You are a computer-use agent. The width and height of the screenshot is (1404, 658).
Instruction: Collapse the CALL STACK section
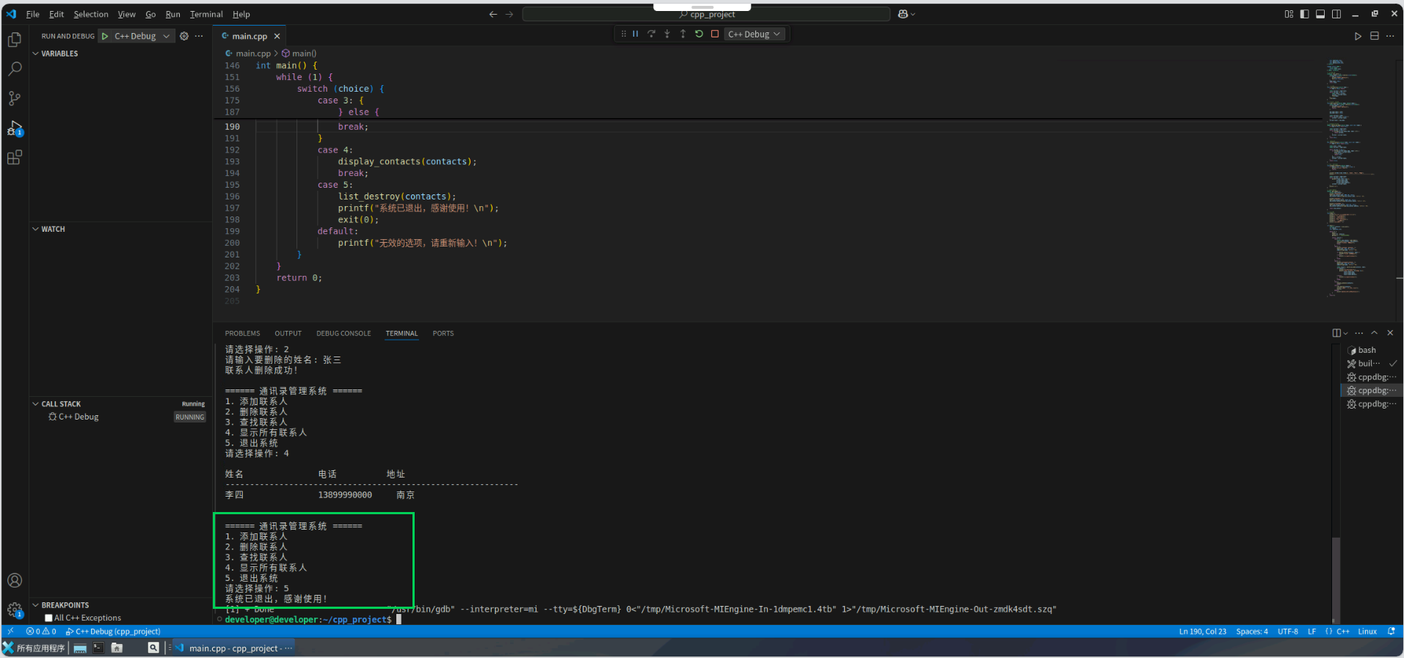[61, 404]
